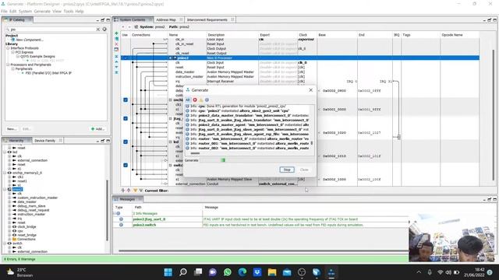499x280 pixels.
Task: Open the File menu
Action: 4,11
